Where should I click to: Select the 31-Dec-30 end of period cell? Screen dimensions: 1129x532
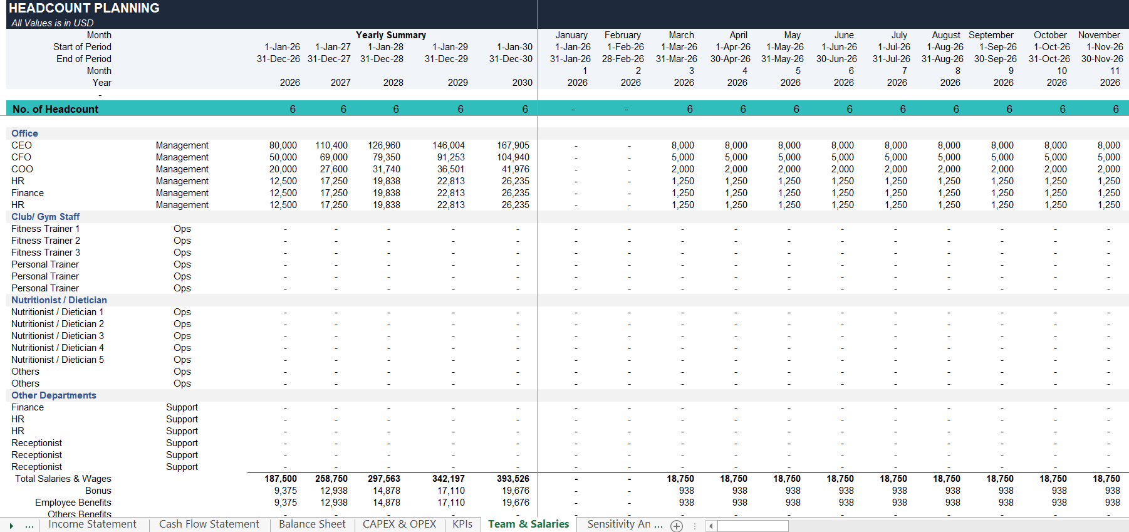click(511, 59)
